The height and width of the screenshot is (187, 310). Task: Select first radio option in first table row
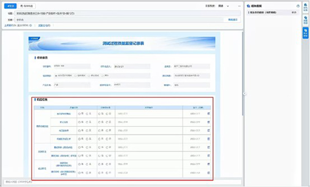click(x=79, y=114)
